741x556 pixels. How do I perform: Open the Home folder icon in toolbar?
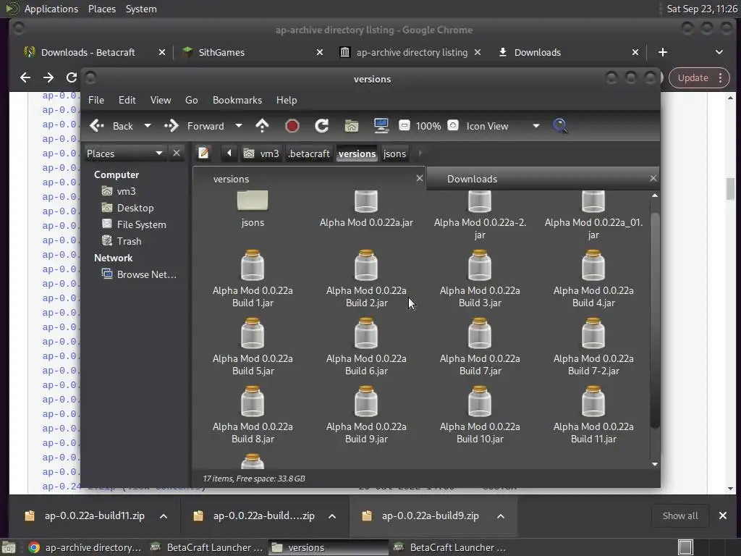point(352,126)
